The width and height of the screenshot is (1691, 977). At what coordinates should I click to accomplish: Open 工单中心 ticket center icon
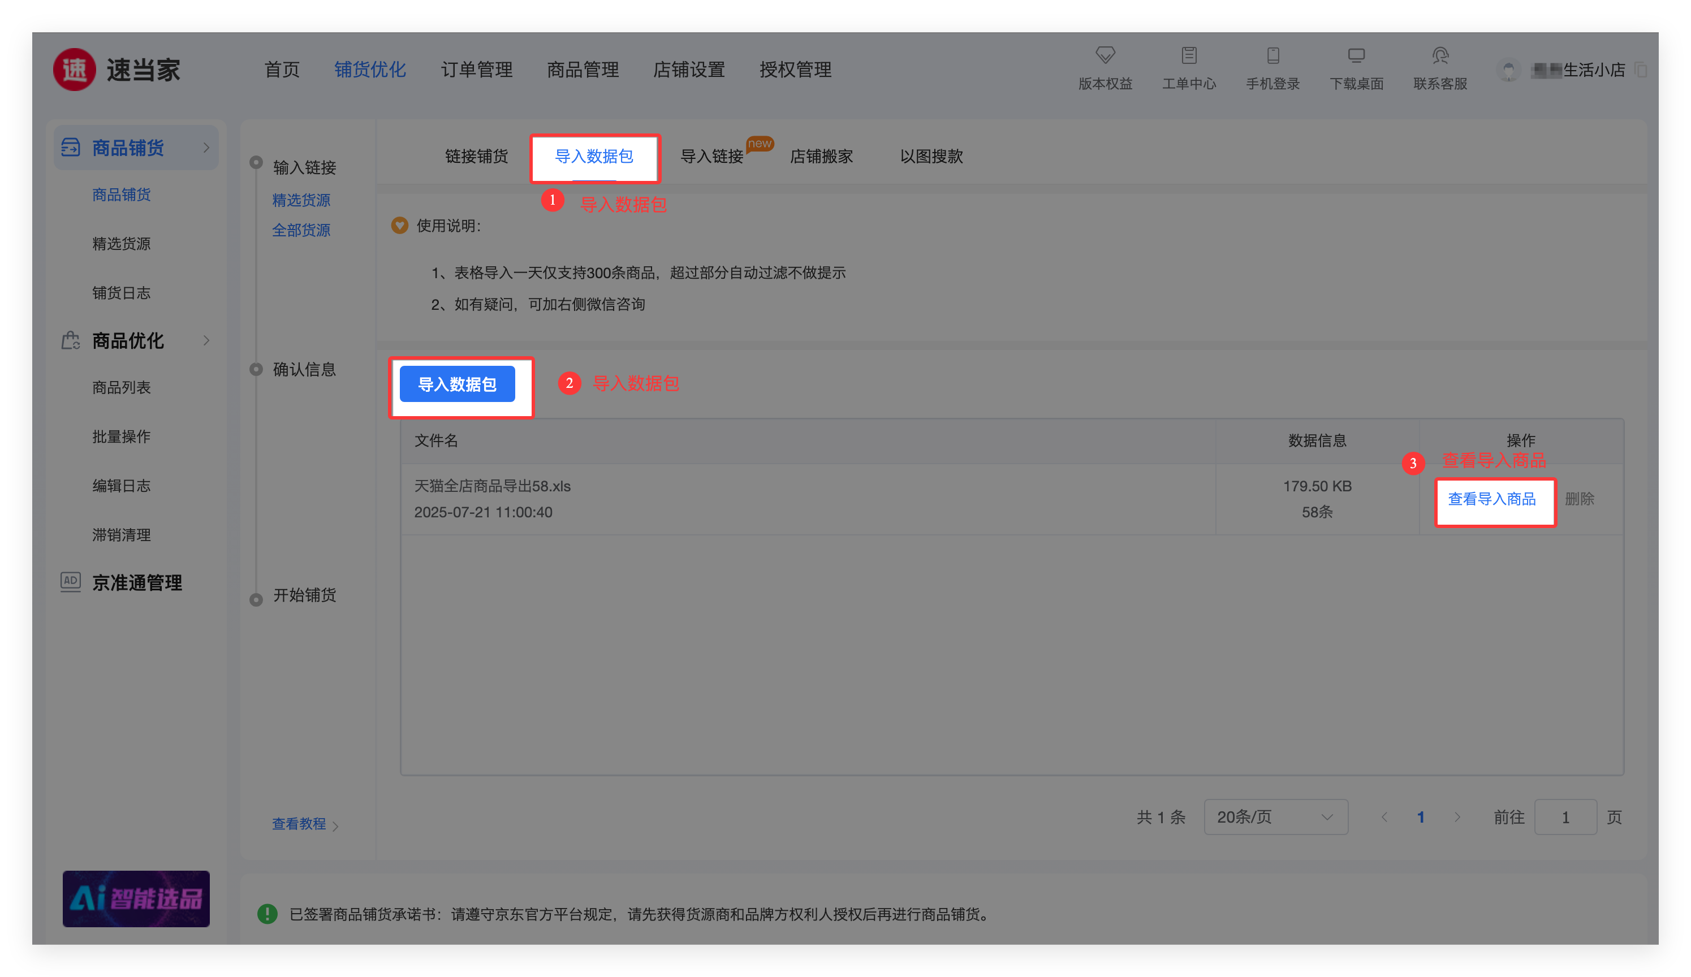(1188, 55)
